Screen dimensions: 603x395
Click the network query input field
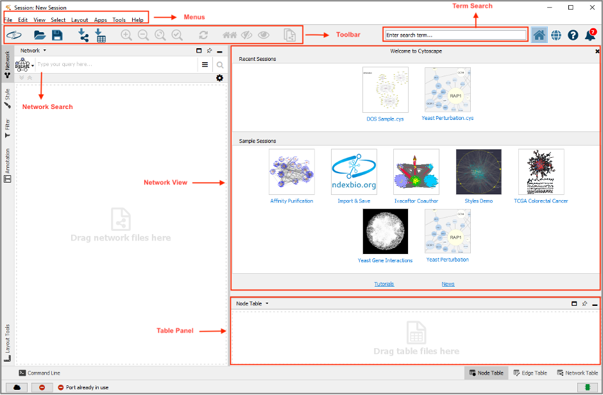(117, 65)
